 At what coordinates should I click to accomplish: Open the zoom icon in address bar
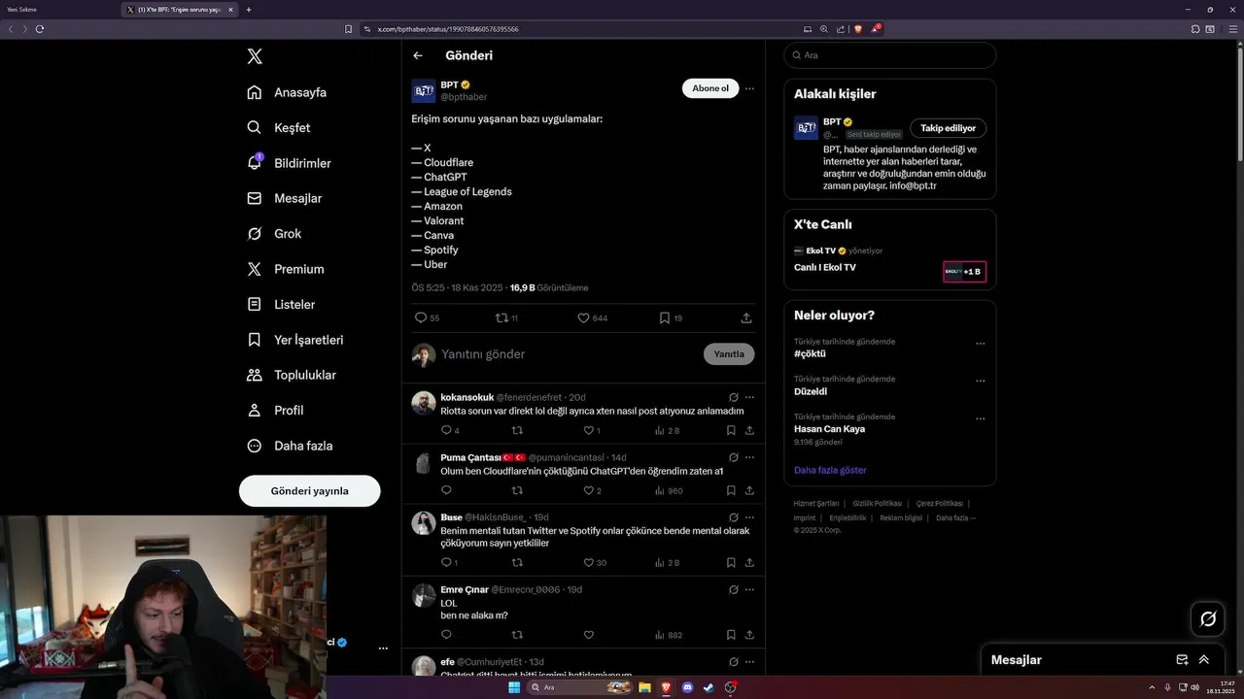pyautogui.click(x=824, y=29)
